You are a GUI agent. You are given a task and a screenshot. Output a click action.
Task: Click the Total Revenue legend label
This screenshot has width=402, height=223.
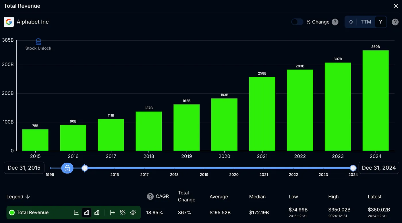(x=32, y=213)
